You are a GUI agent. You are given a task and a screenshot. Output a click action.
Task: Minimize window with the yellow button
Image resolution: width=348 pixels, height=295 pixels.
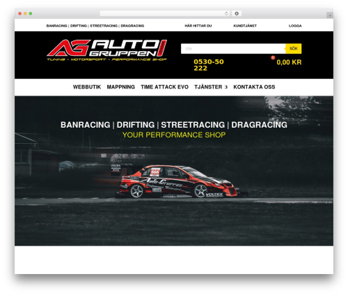(x=25, y=13)
